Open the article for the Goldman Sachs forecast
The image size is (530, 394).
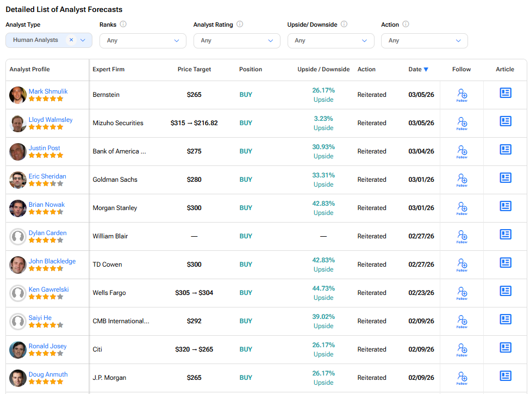tap(505, 177)
